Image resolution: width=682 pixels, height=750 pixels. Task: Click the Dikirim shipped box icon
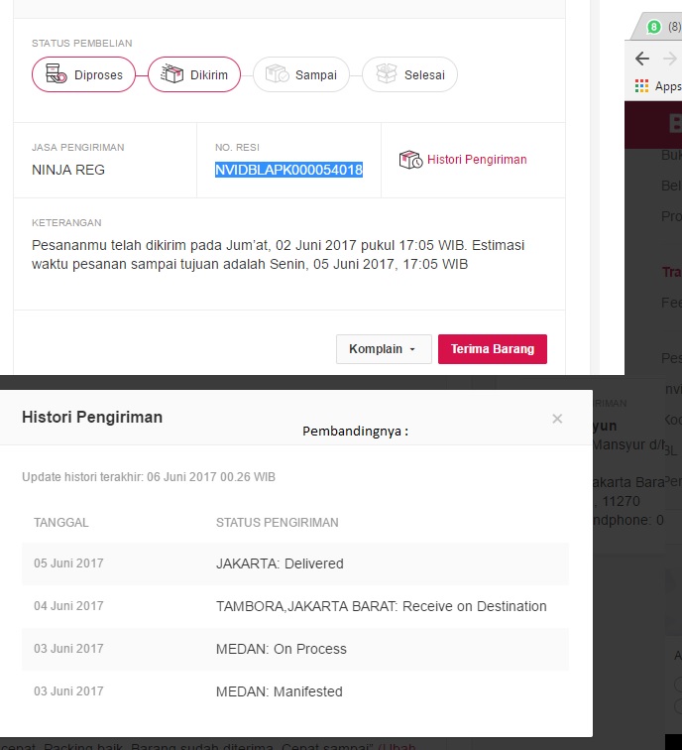point(172,75)
